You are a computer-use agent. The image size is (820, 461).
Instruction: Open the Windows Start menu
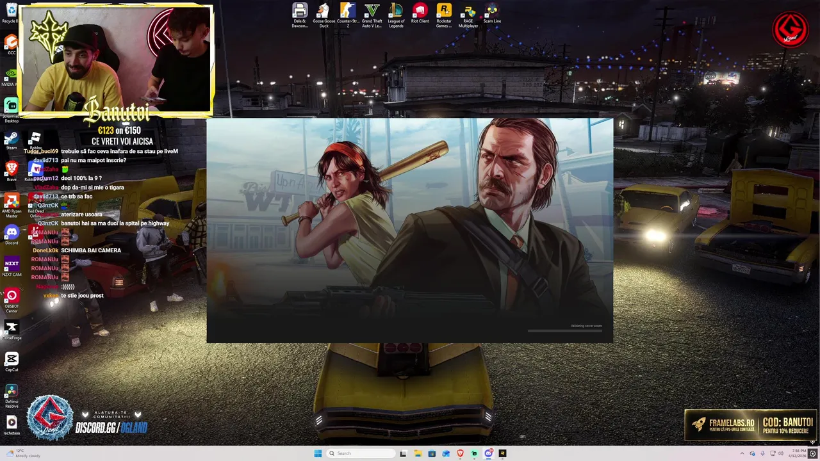pyautogui.click(x=318, y=453)
